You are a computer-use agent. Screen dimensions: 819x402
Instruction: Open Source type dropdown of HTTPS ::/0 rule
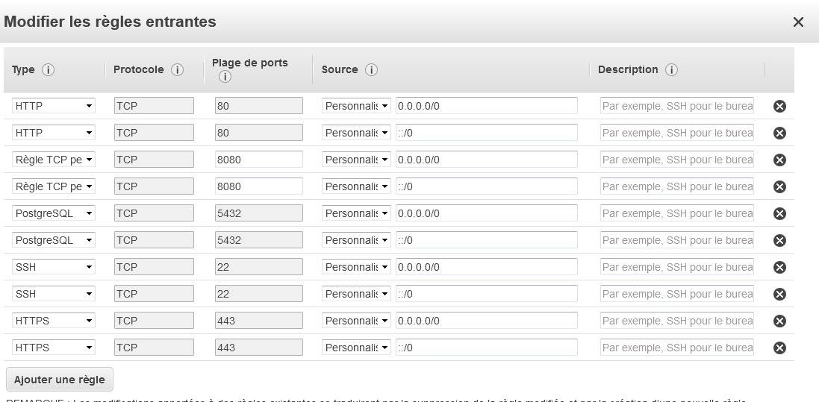pos(356,348)
